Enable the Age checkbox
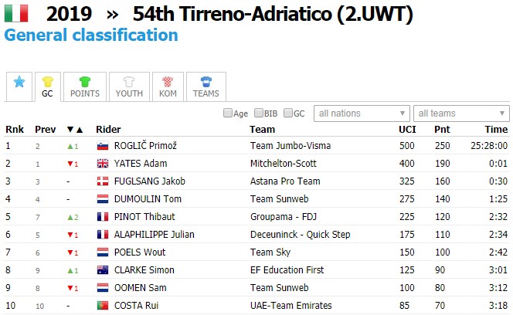This screenshot has width=513, height=315. pos(228,113)
